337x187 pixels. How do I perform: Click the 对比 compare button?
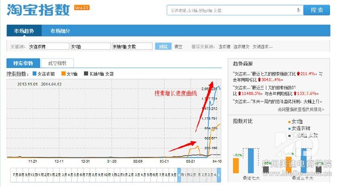click(x=163, y=46)
